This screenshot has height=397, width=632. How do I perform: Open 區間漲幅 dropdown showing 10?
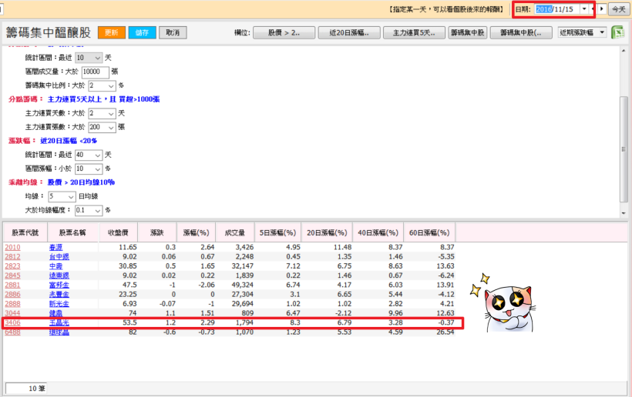tap(89, 168)
